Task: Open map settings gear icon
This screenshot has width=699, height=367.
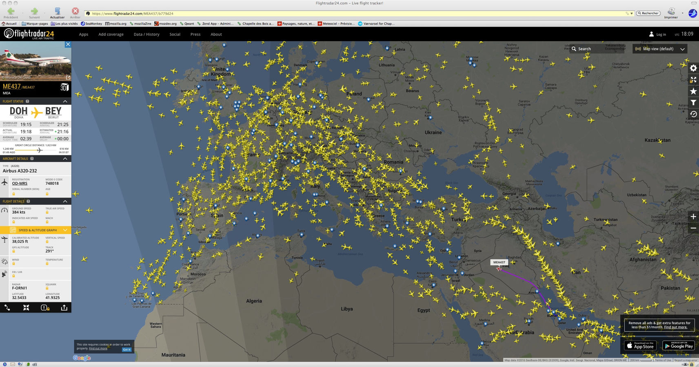Action: pos(693,68)
